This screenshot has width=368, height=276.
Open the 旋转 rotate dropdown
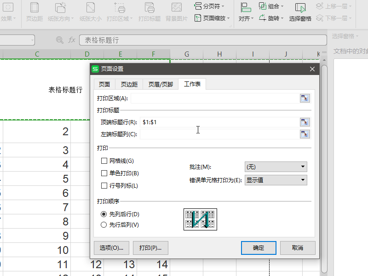pos(271,18)
